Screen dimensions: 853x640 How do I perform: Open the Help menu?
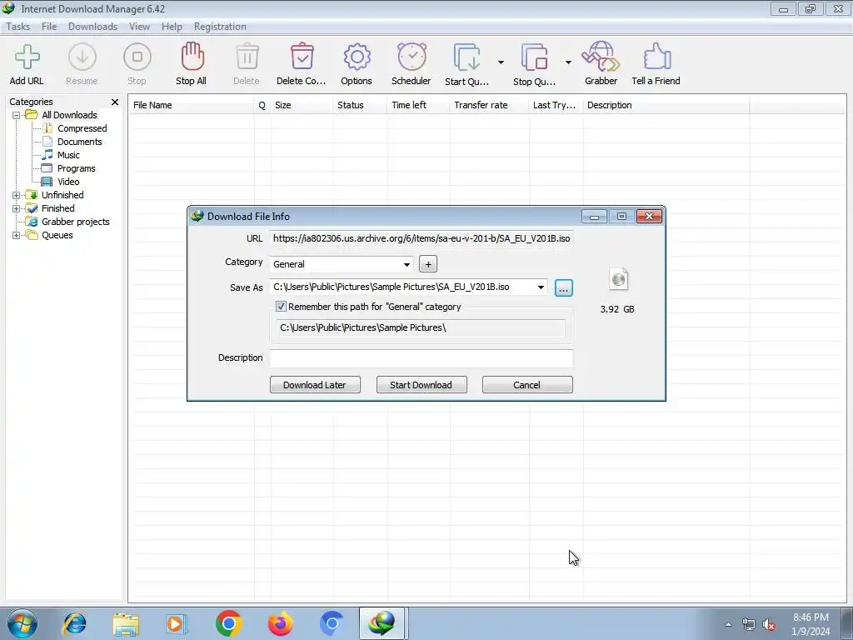172,27
